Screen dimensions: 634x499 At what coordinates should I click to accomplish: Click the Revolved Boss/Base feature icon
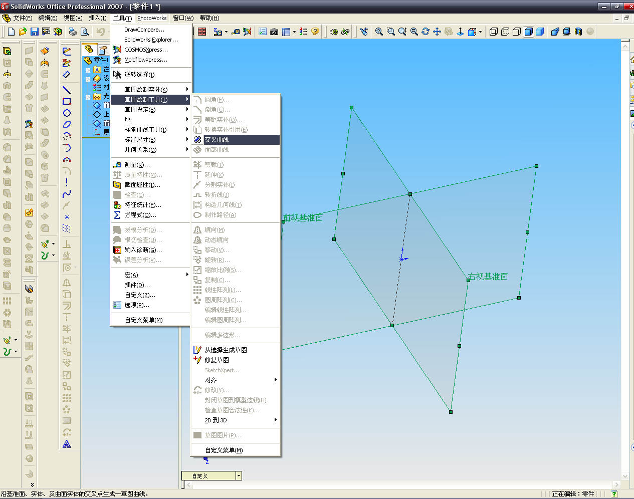pos(7,74)
